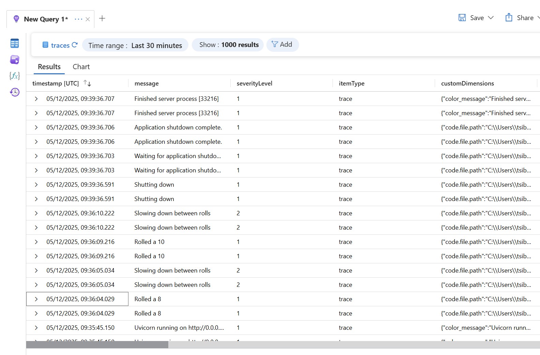
Task: Click the Share button
Action: (x=520, y=18)
